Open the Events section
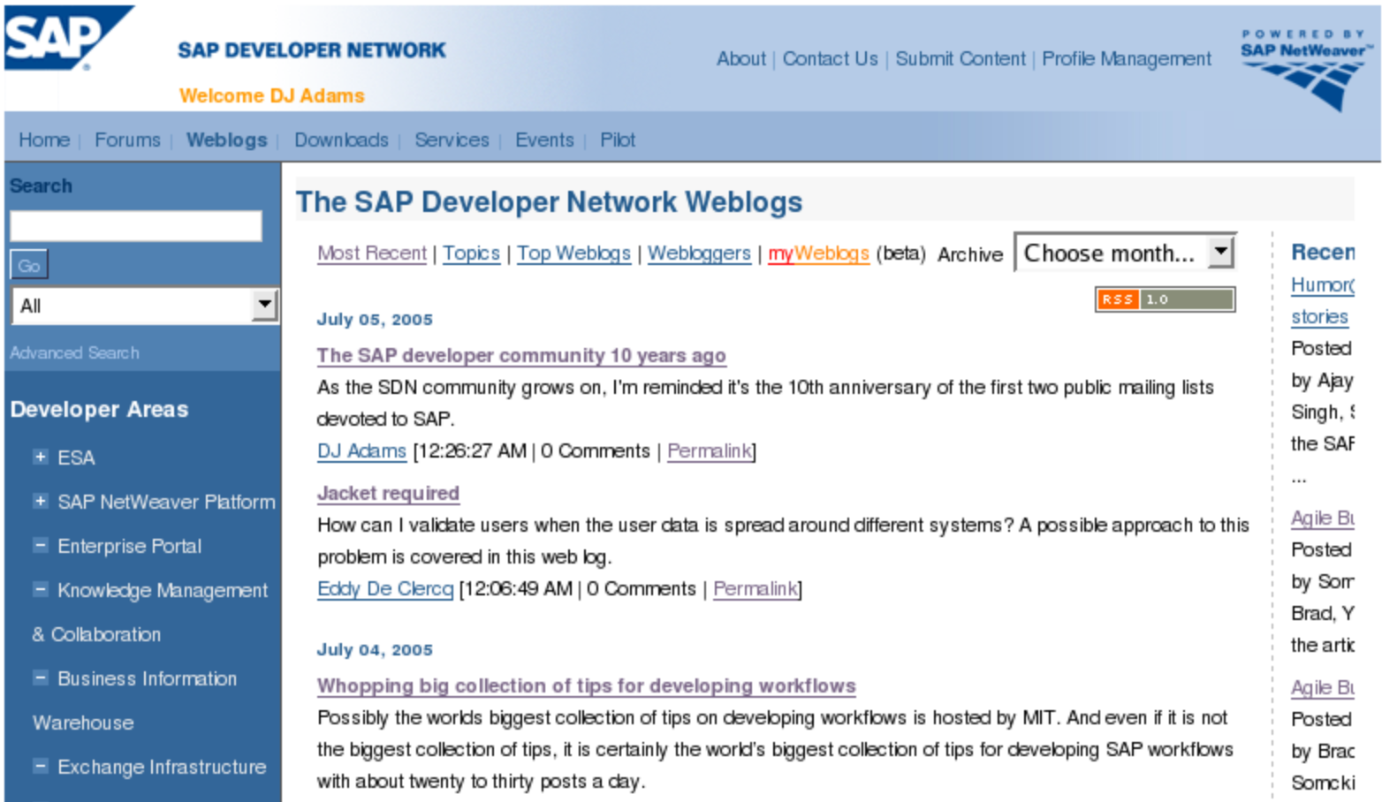 point(544,140)
